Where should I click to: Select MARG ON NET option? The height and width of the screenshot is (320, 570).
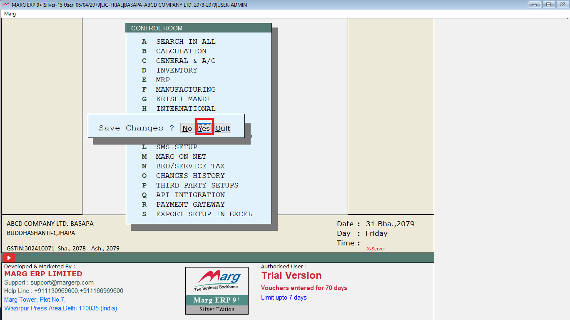point(181,157)
